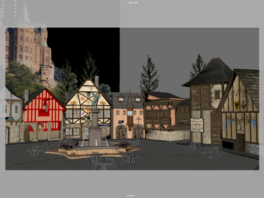Click the "camera2" viewport camera label

[131, 196]
